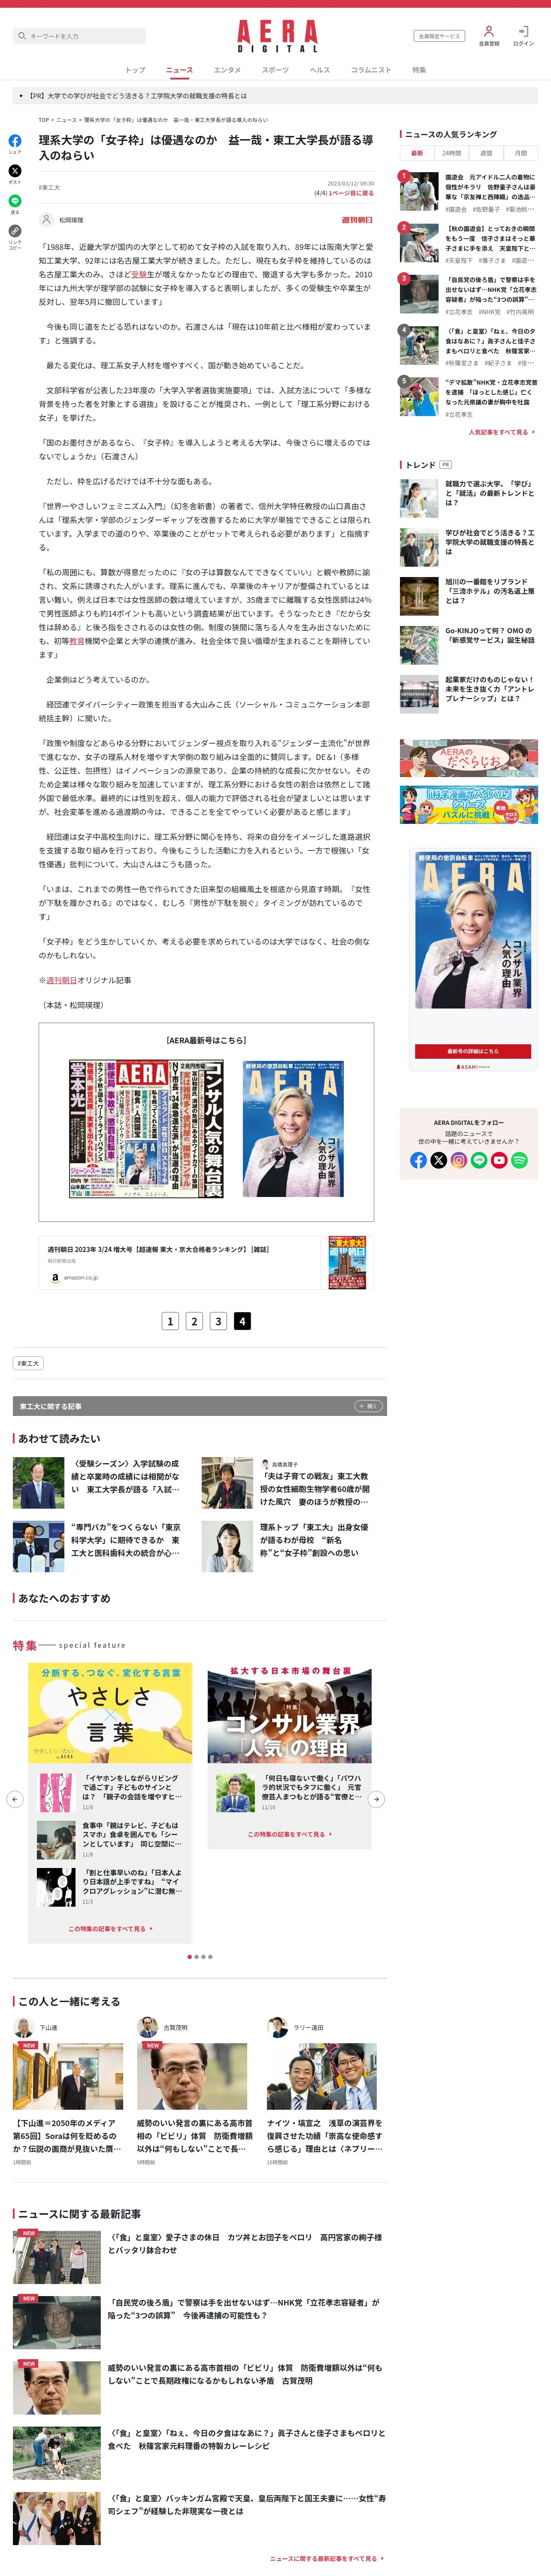Click 最新号の詳細はこちら red button
The image size is (551, 2576).
coord(473,1051)
